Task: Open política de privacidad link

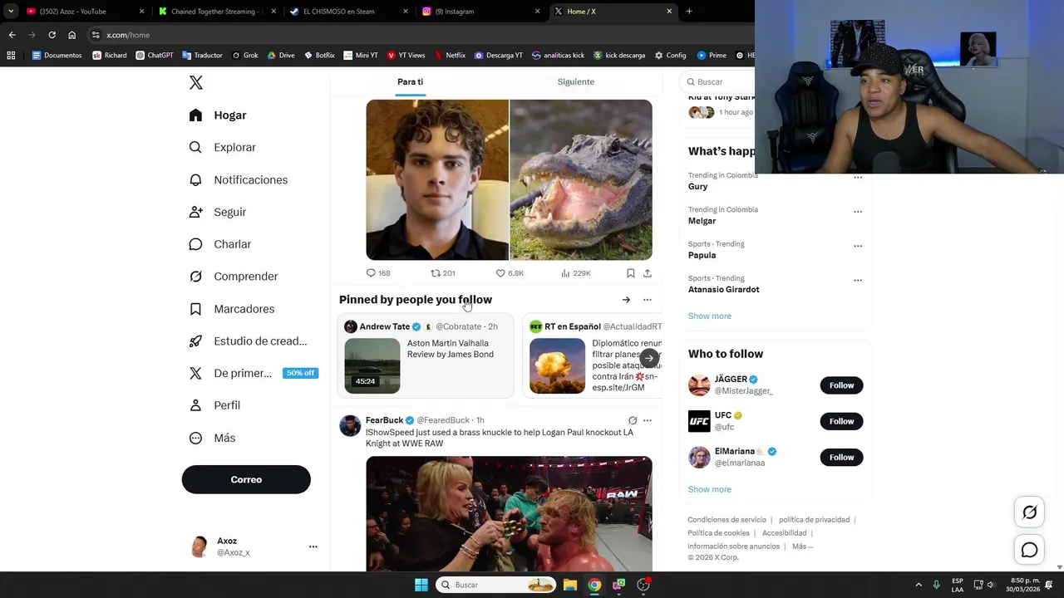Action: pyautogui.click(x=814, y=520)
